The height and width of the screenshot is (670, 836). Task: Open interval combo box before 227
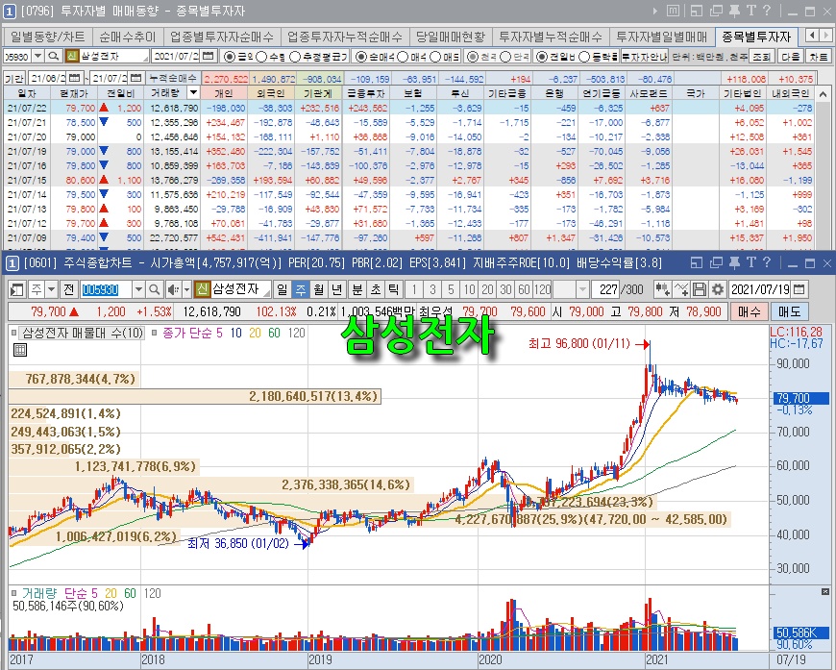pyautogui.click(x=571, y=289)
